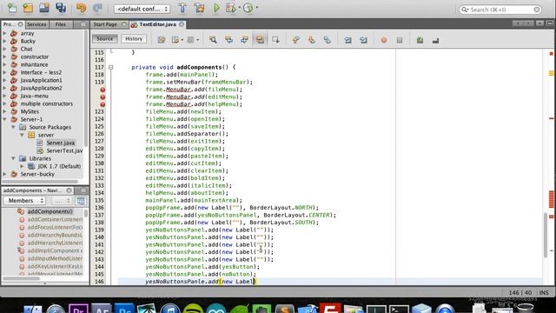This screenshot has width=556, height=313.
Task: Click the New File toolbar icon
Action: point(12,8)
